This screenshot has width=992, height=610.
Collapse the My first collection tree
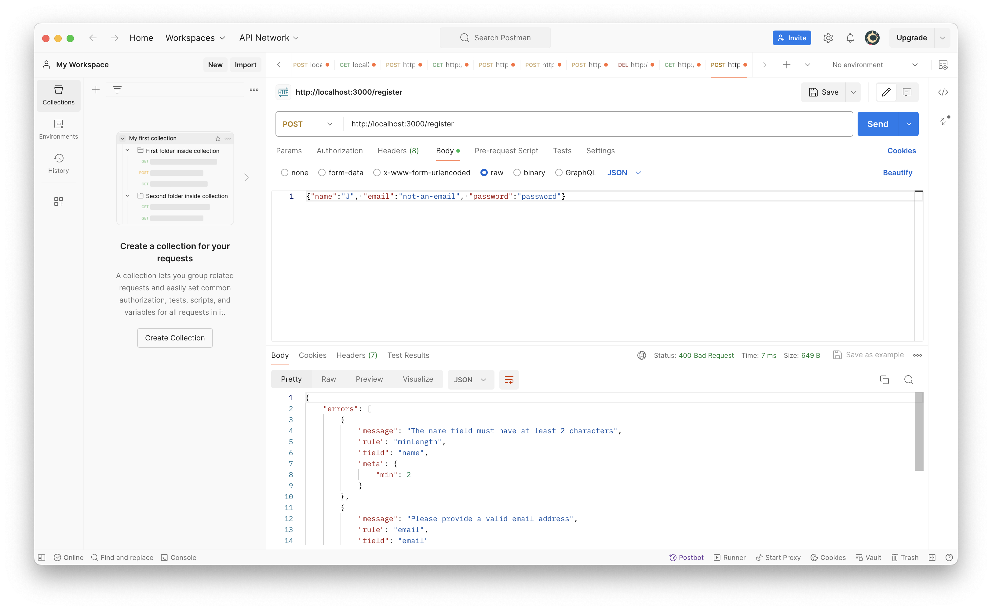123,138
